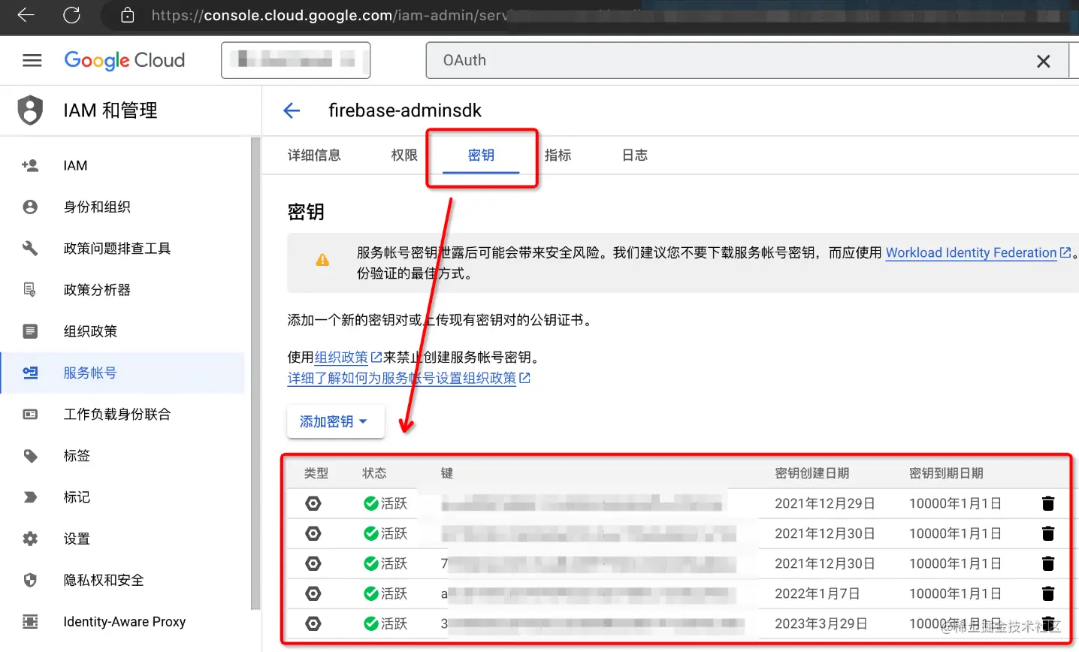Click the 工作负载身份联合 sidebar icon
This screenshot has width=1079, height=652.
pyautogui.click(x=30, y=414)
